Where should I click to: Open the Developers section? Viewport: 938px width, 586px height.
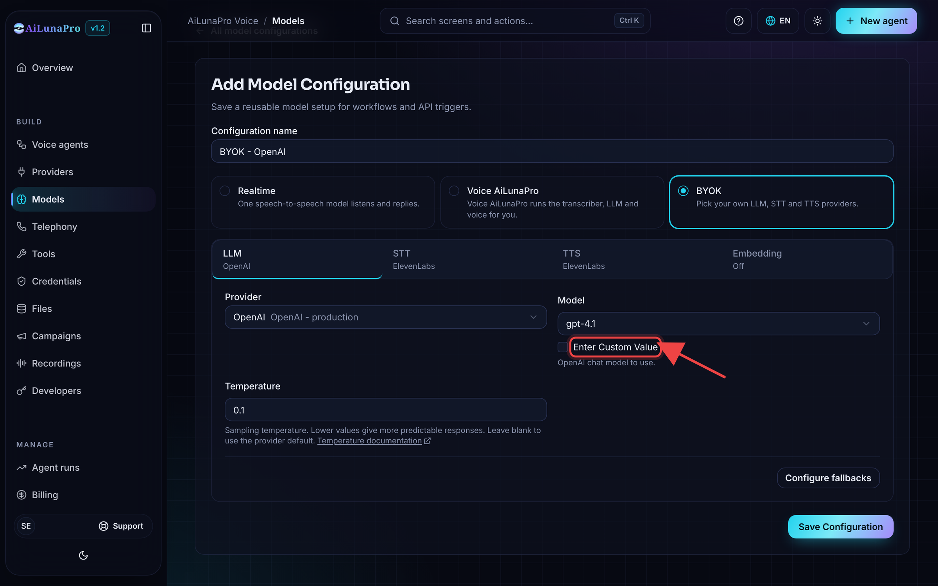[83, 391]
